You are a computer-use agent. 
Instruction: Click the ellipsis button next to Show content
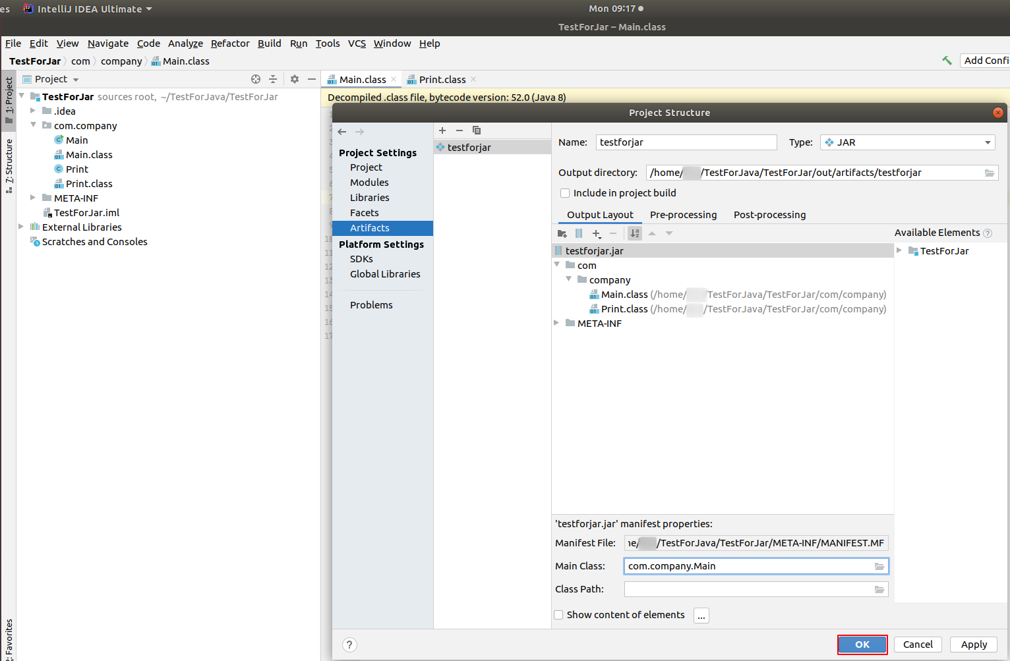tap(701, 616)
